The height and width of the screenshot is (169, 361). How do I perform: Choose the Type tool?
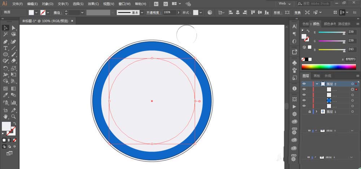tap(6, 48)
